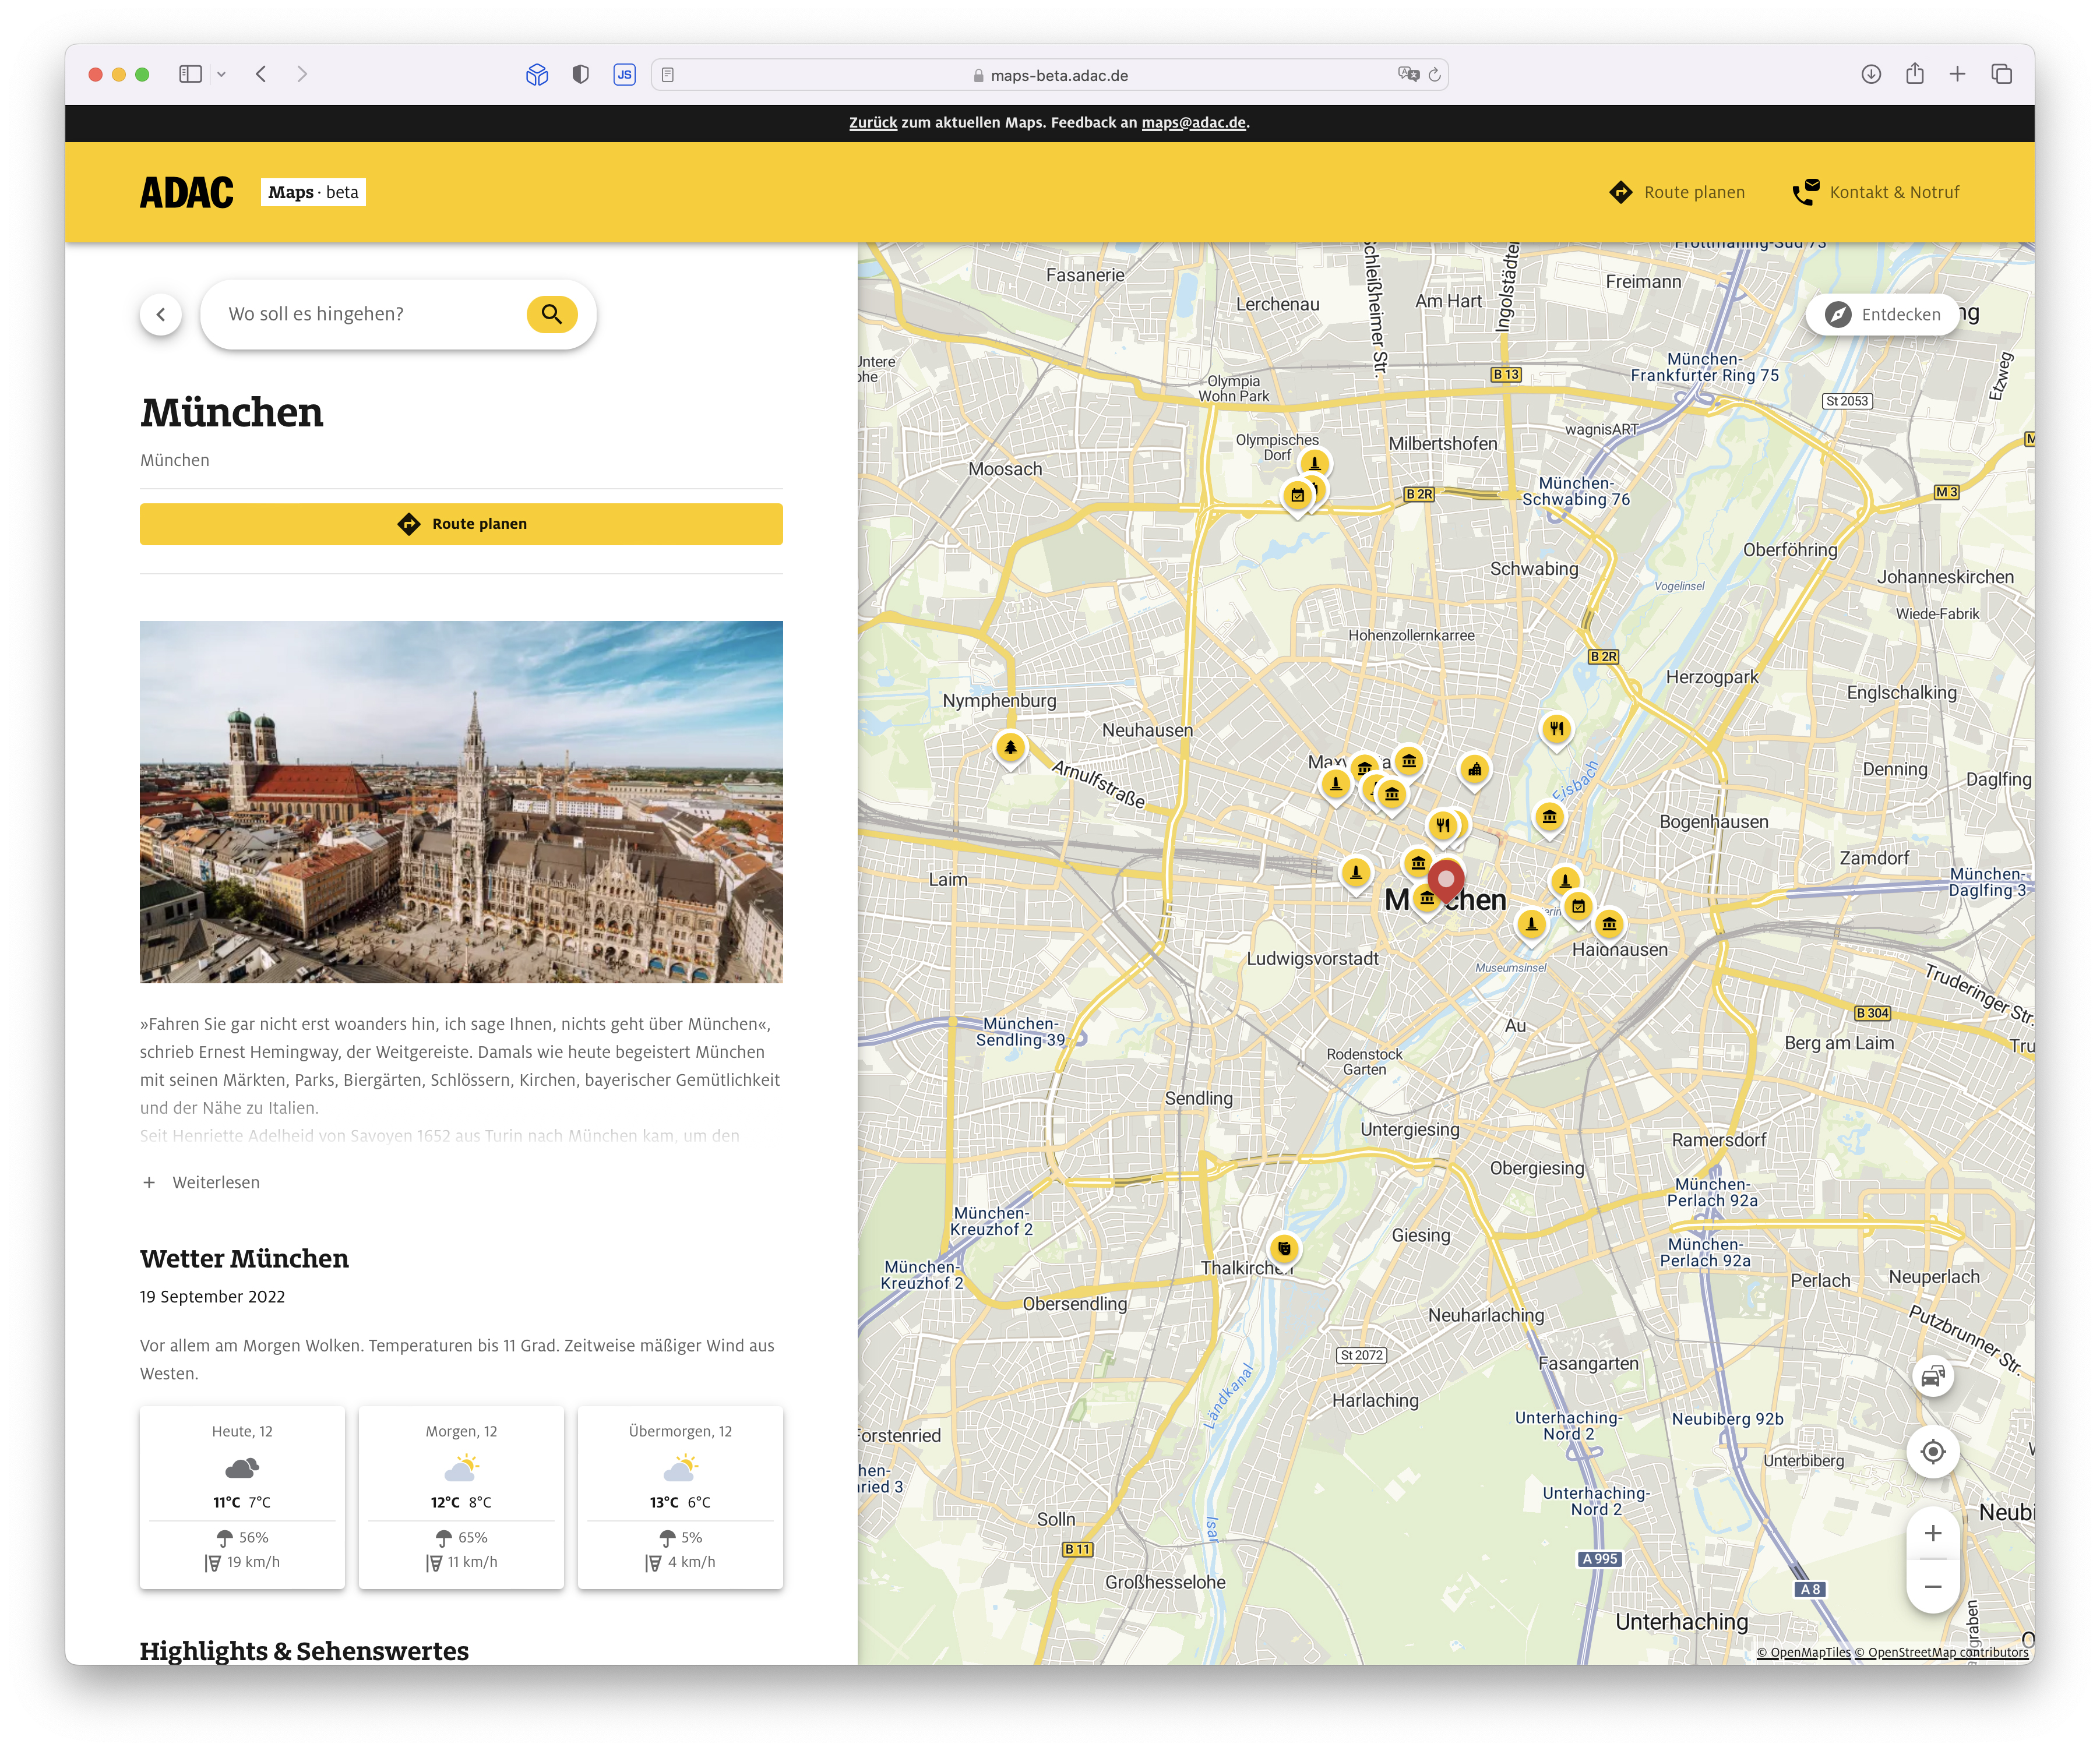This screenshot has width=2100, height=1751.
Task: Zoom in the map with plus button
Action: point(1932,1533)
